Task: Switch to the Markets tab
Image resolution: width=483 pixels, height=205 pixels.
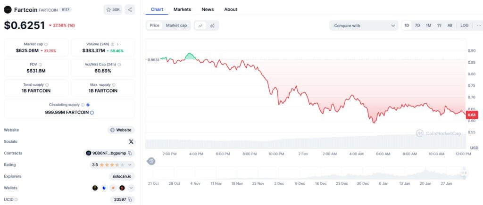Action: click(x=182, y=9)
